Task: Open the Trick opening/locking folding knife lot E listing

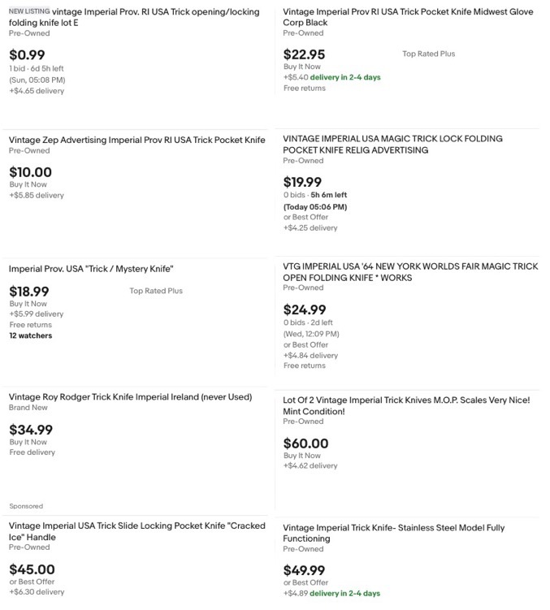Action: (134, 17)
